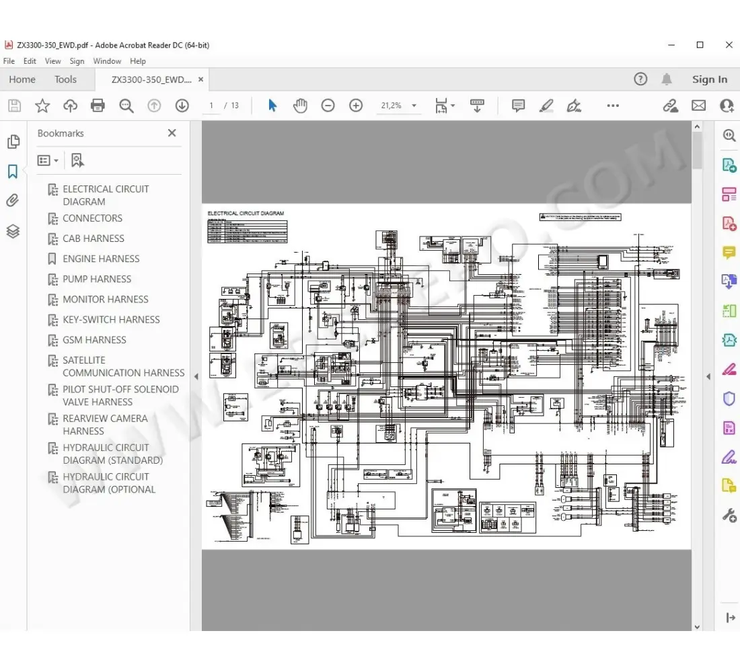Expand the right tools pane arrow
The height and width of the screenshot is (672, 740).
point(708,377)
